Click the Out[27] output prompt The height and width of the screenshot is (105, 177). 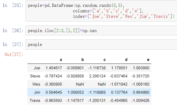coord(14,55)
